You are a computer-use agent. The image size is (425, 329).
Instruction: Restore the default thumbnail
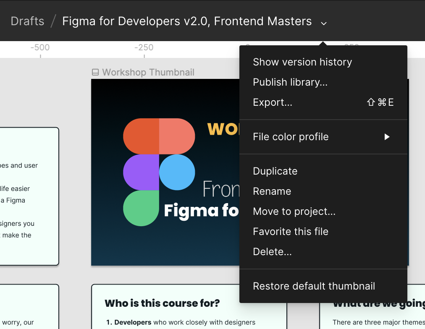click(314, 286)
